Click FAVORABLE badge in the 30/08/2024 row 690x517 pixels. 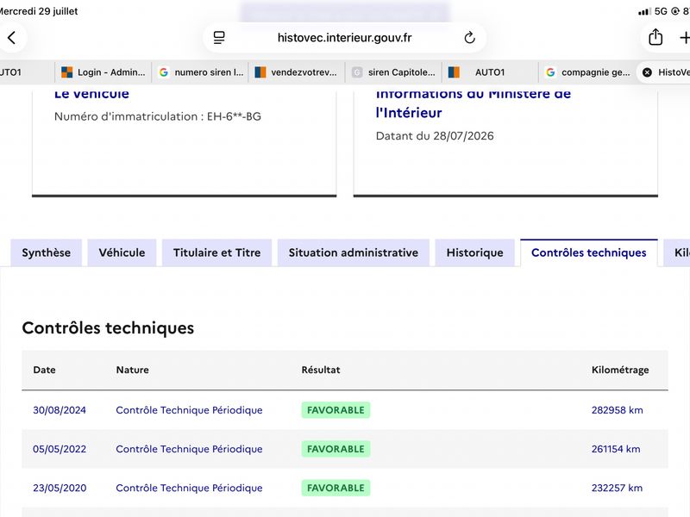(336, 410)
